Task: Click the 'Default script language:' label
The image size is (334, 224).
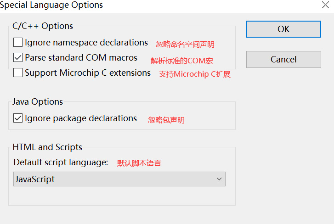Action: pyautogui.click(x=61, y=162)
